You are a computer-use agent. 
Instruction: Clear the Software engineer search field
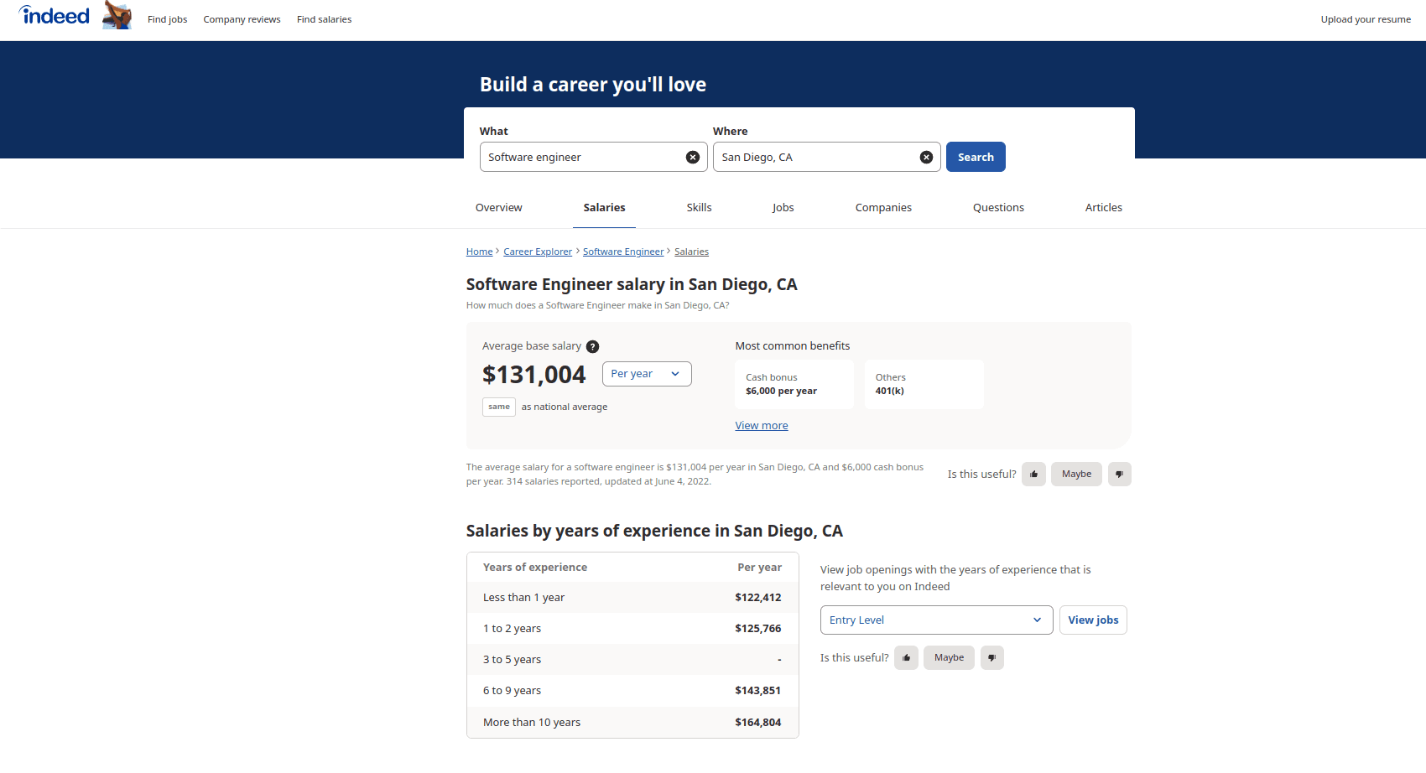[693, 158]
